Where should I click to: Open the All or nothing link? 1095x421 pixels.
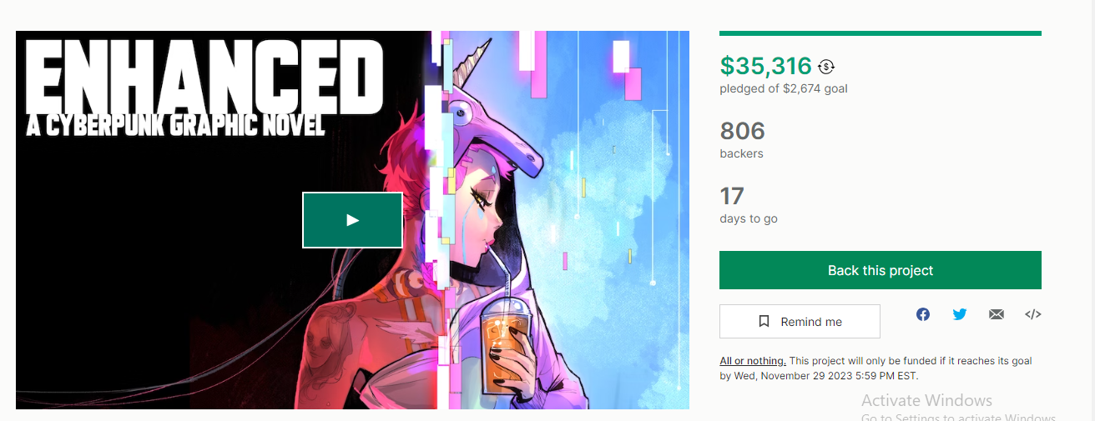tap(753, 361)
